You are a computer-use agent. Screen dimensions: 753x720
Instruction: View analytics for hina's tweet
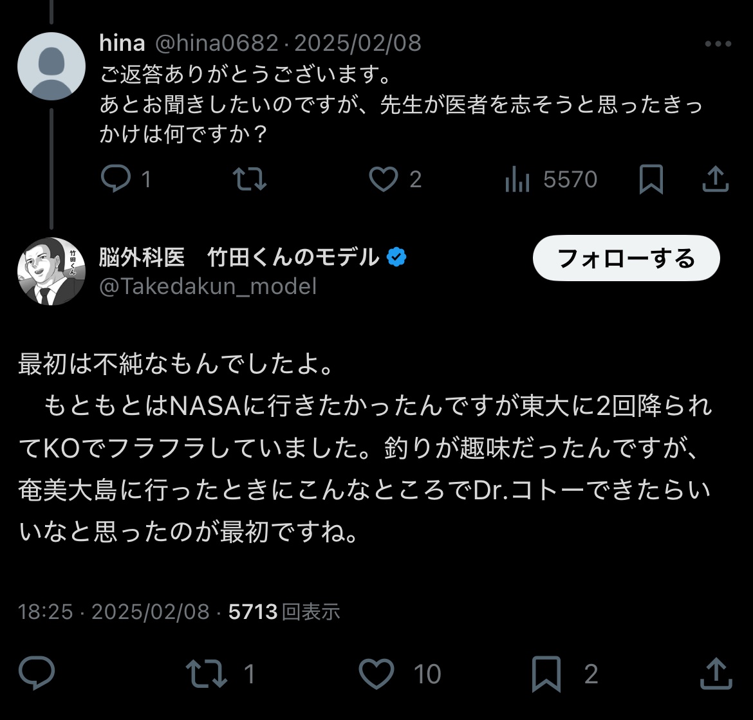[x=517, y=179]
